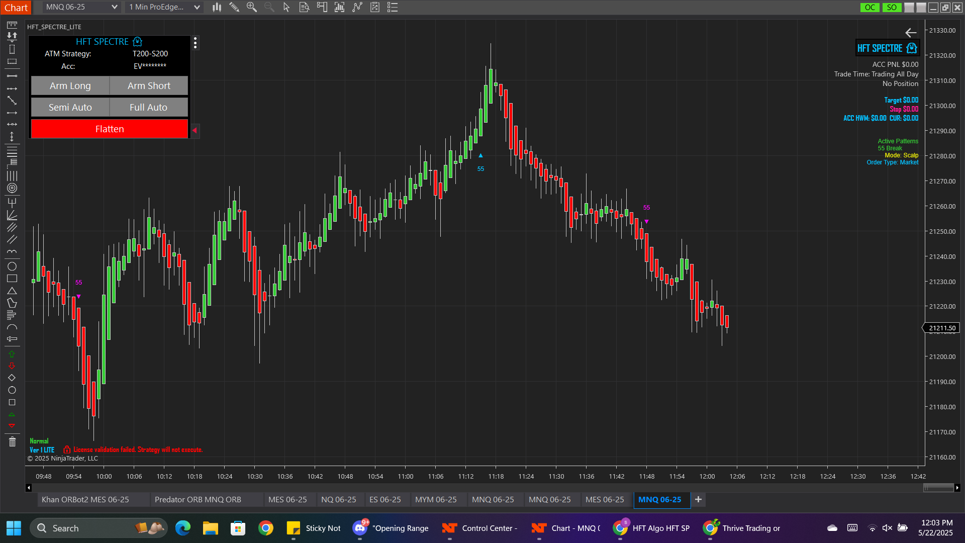Viewport: 965px width, 543px height.
Task: Open the Data Box icon in toolbar
Action: pos(304,7)
